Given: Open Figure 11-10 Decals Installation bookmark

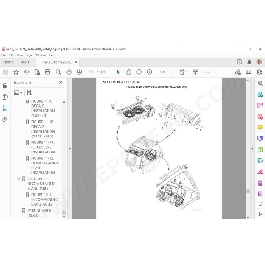Looking at the screenshot, I should [x=43, y=129].
